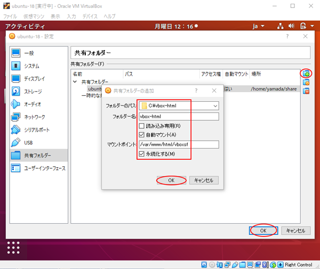The width and height of the screenshot is (320, 269).
Task: Click OK in the add shared folder dialog
Action: (x=171, y=181)
